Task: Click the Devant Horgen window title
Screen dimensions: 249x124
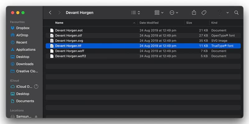Action: [x=80, y=13]
